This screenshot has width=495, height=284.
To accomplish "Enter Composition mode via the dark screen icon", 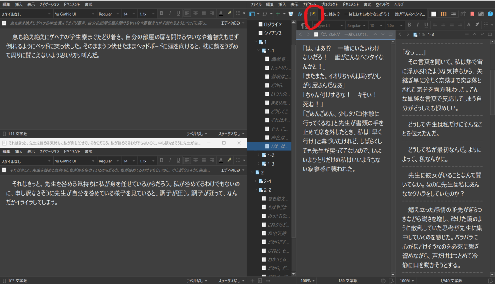I will coord(481,14).
